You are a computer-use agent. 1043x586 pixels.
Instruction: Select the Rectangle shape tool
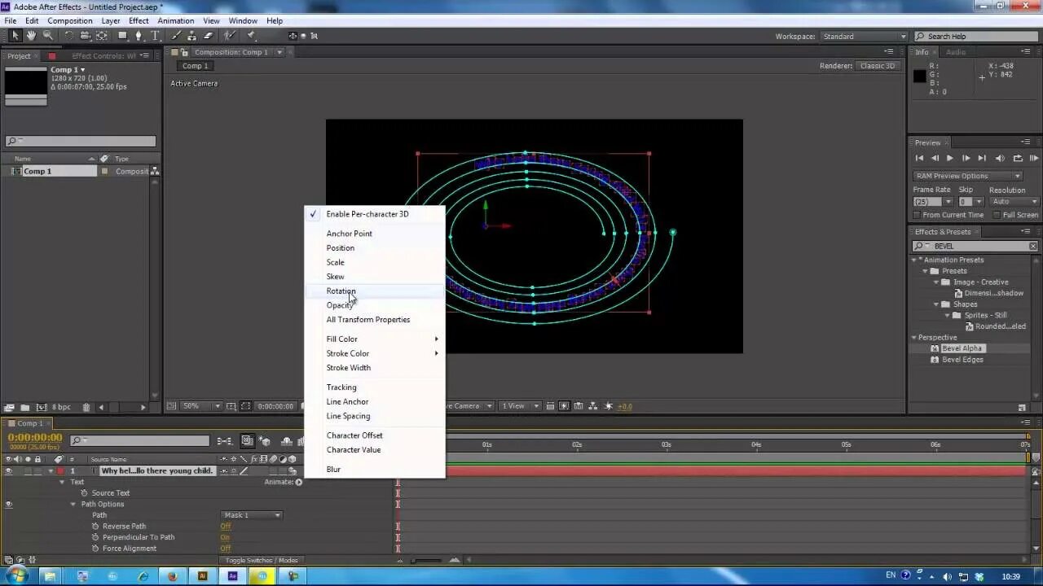point(123,36)
